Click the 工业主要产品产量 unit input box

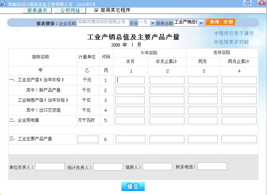coord(88,139)
